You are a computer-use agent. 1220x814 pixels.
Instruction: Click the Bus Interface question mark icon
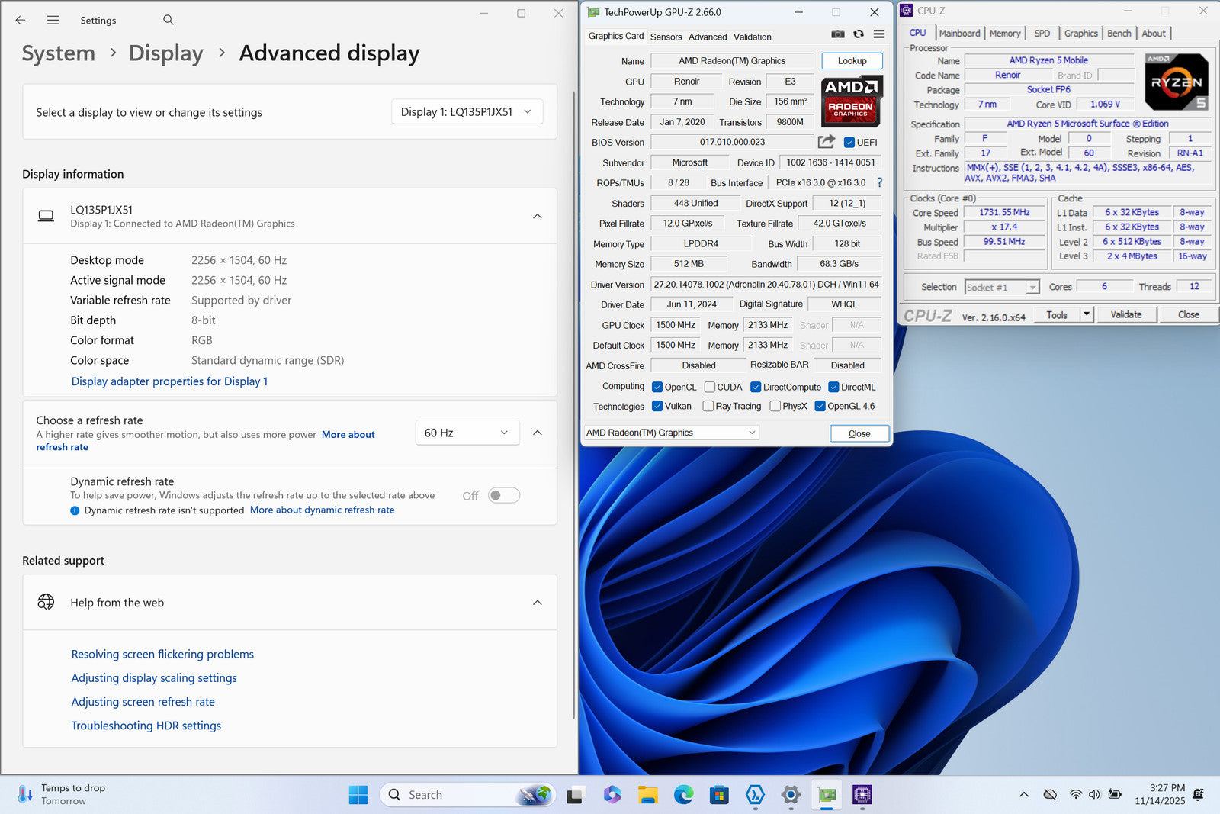(879, 182)
